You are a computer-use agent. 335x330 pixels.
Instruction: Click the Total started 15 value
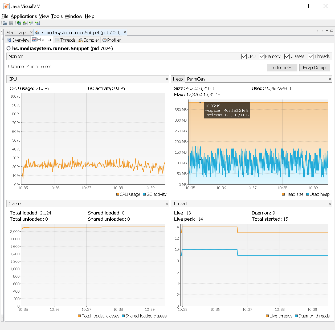click(286, 219)
